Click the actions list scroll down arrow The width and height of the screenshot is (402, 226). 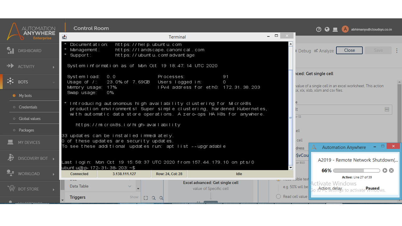(138, 189)
